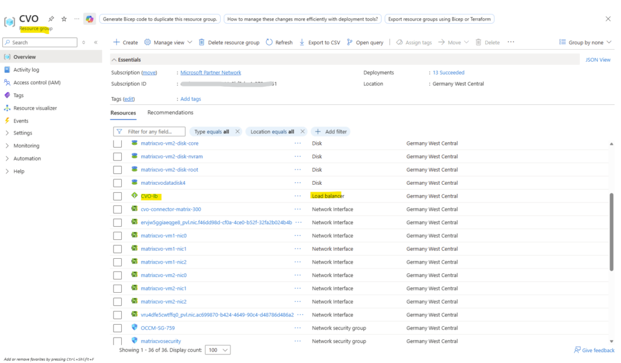Open the 13 Succeeded deployments link
621x363 pixels.
[448, 73]
